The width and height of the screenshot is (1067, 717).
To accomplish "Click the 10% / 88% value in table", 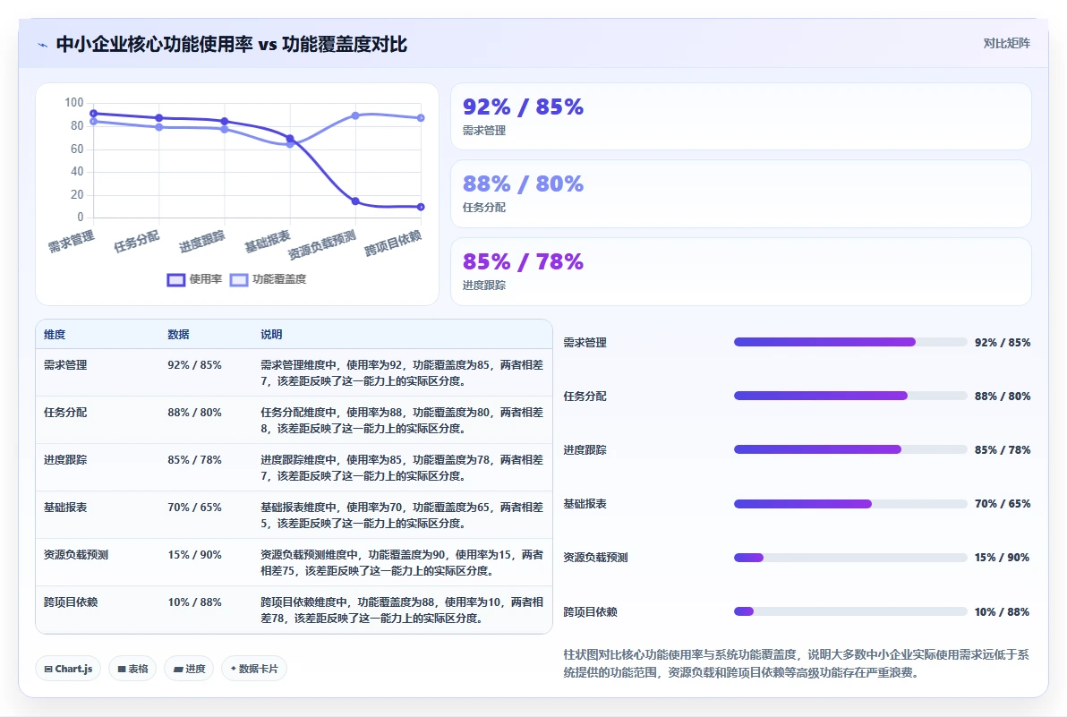I will [194, 602].
